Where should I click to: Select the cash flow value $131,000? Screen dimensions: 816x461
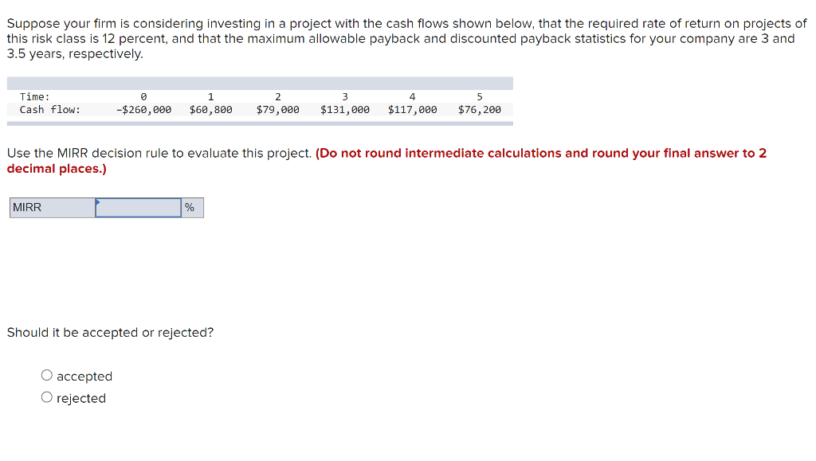[345, 109]
